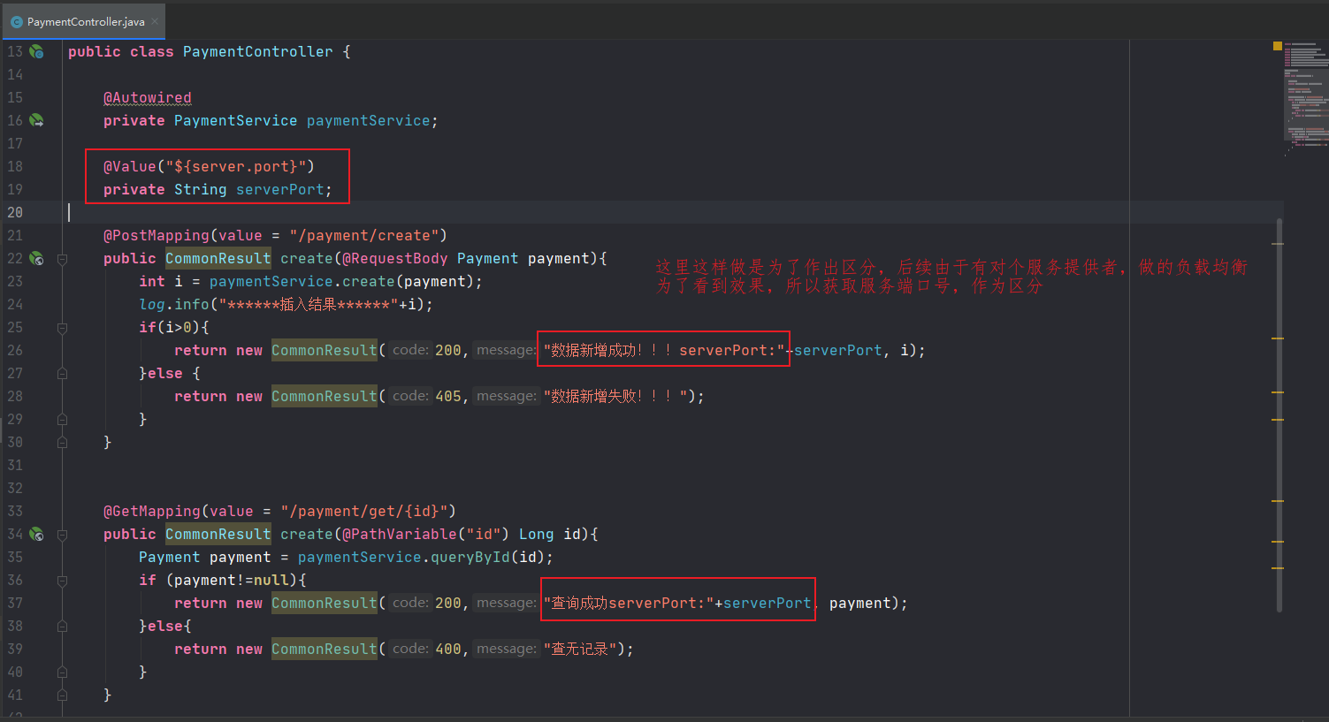Click the fold end marker on line 41

(62, 695)
